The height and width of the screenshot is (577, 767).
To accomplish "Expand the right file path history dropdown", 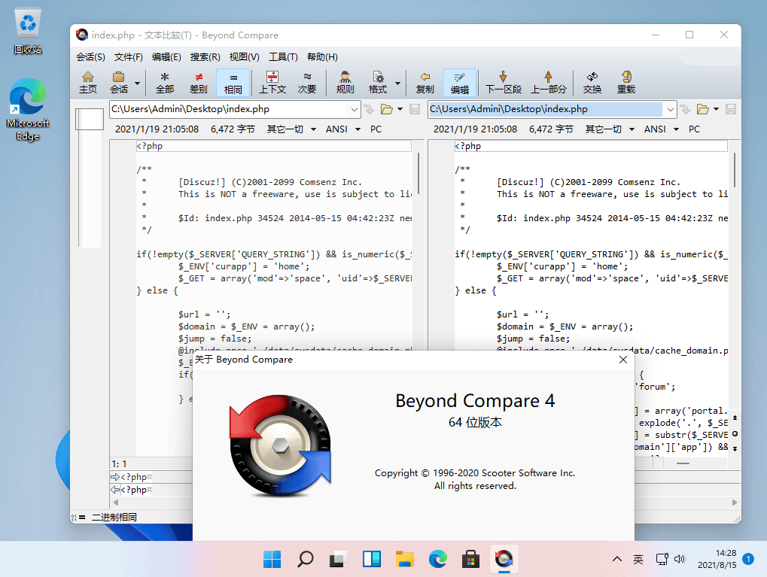I will (670, 109).
